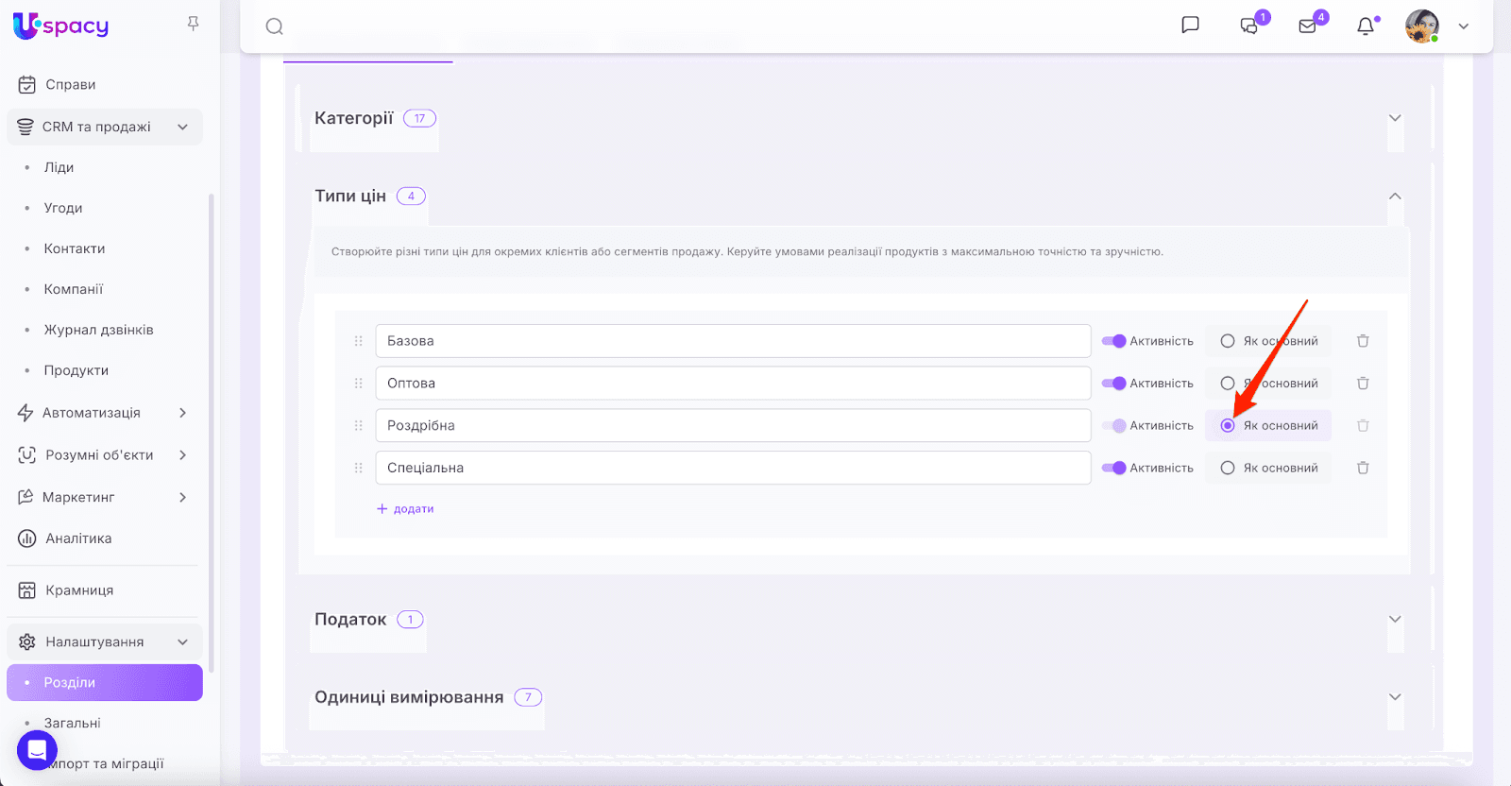
Task: Disable activity switch for Оптова
Action: tap(1113, 384)
